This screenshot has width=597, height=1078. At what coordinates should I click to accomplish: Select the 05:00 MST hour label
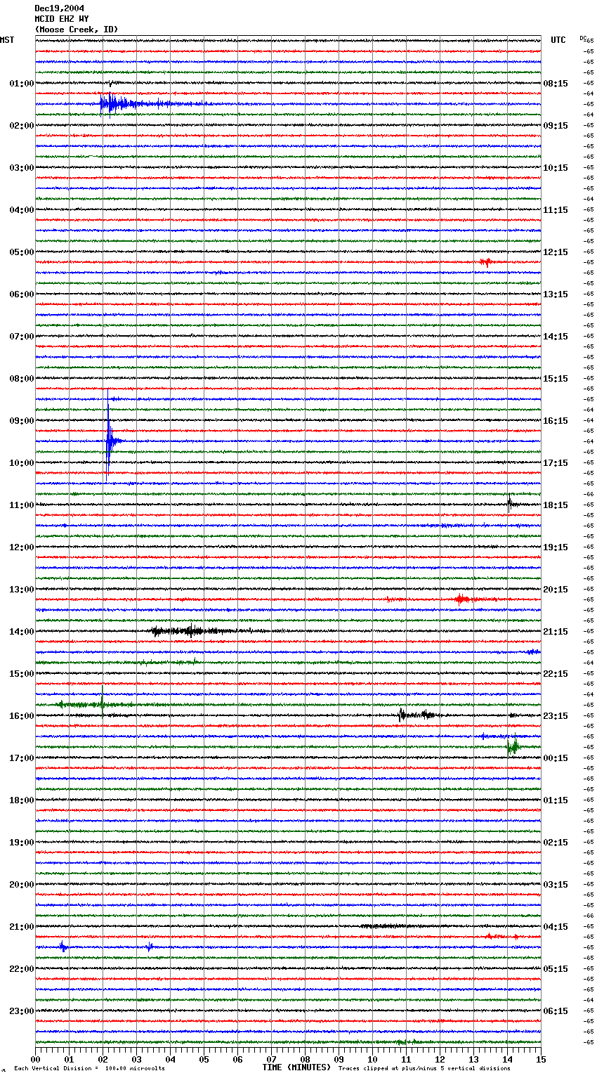[x=21, y=252]
